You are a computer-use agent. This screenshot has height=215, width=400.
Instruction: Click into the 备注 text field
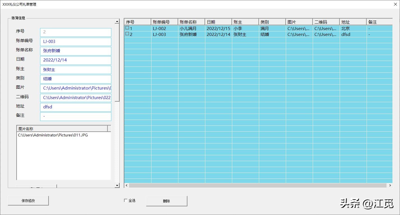(x=75, y=116)
